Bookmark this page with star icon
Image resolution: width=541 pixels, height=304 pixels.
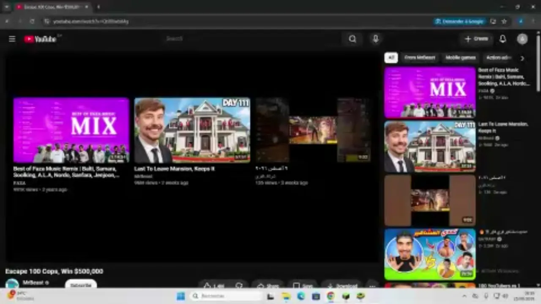(504, 21)
